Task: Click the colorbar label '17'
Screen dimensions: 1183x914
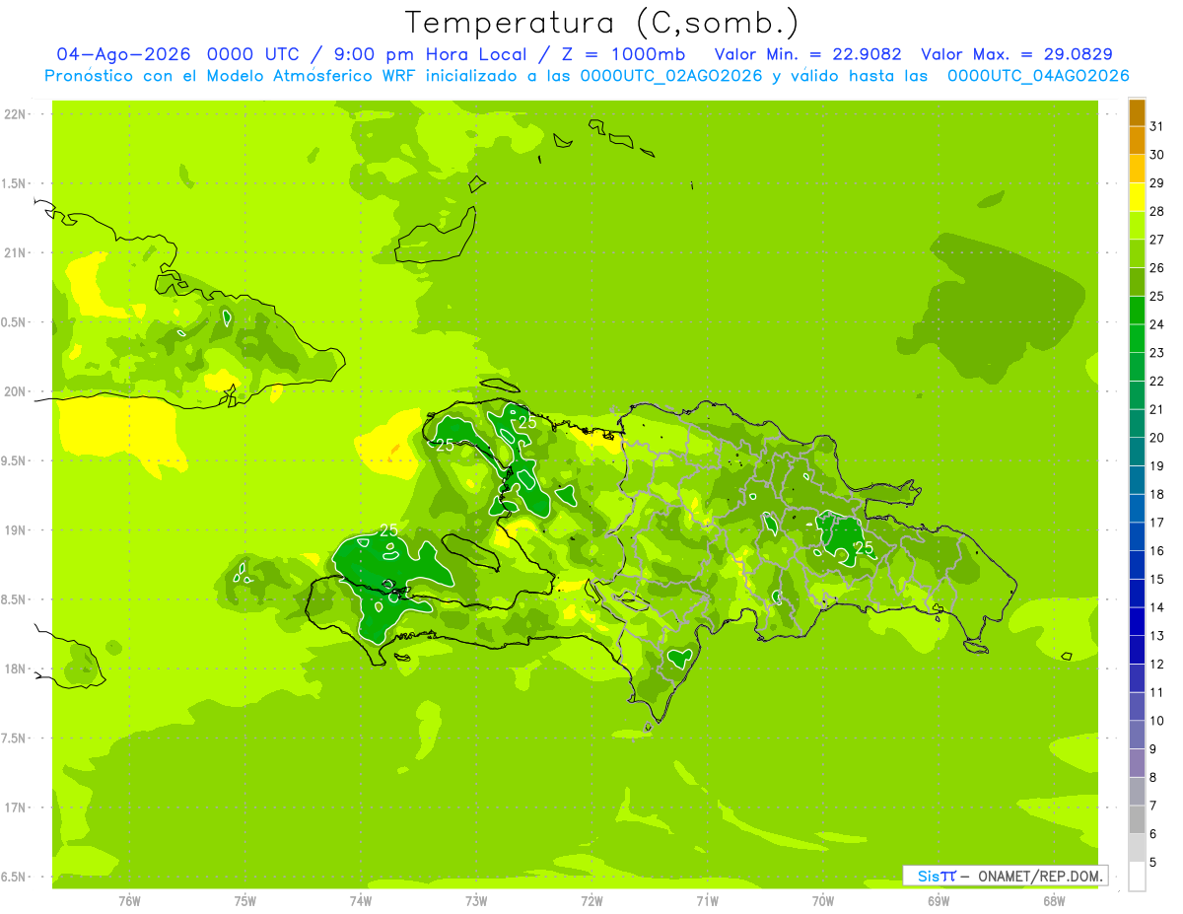Action: point(1156,523)
